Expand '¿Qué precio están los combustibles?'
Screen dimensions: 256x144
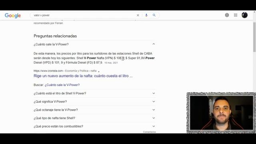click(x=95, y=126)
